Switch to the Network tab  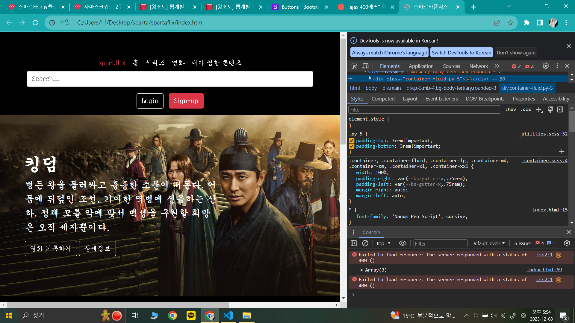point(479,66)
